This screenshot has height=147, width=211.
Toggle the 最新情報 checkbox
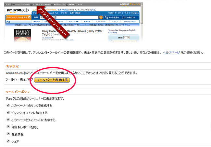[x=8, y=134]
